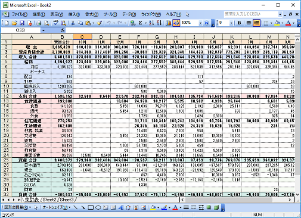301x218 pixels.
Task: Click the 図形の調整(R) button
Action: (17, 208)
